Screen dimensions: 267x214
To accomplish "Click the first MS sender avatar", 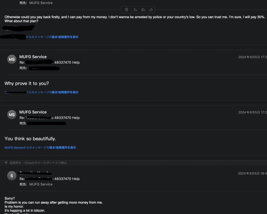I will coord(12,60).
